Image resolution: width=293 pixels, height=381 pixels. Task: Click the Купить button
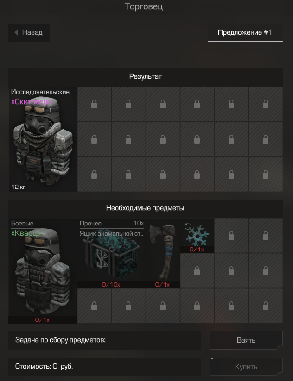click(246, 367)
